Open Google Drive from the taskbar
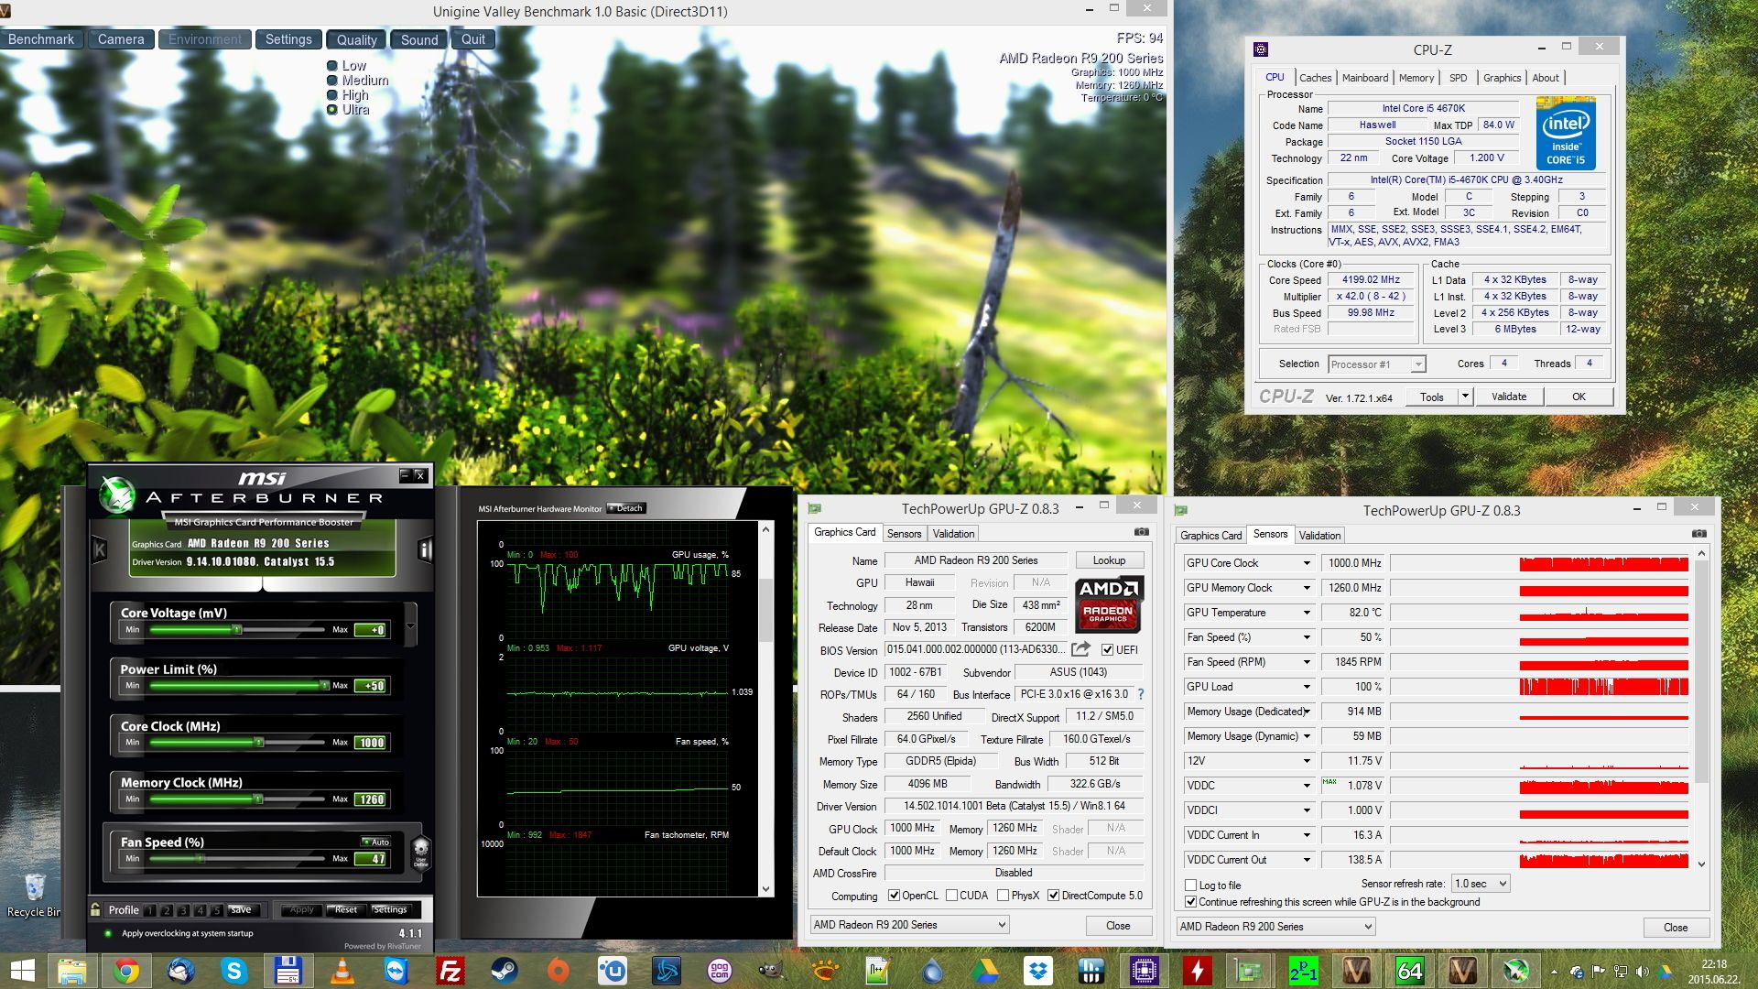 pos(985,971)
